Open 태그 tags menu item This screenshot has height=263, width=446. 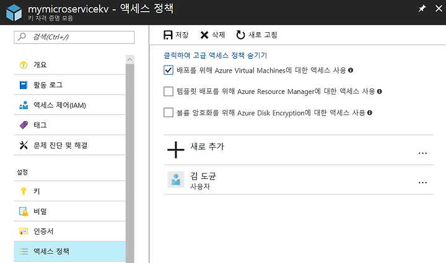69,125
